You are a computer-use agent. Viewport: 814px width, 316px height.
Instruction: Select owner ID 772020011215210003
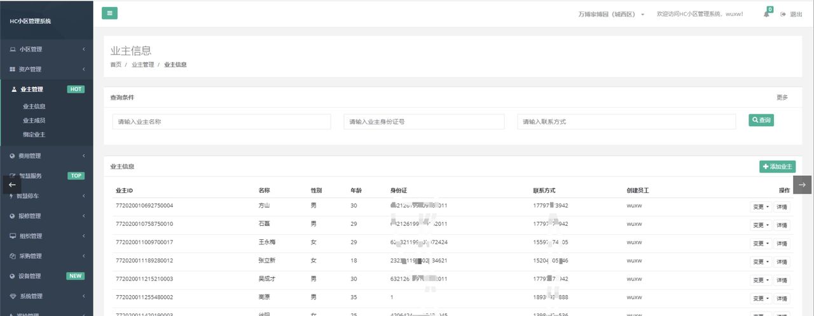(144, 279)
